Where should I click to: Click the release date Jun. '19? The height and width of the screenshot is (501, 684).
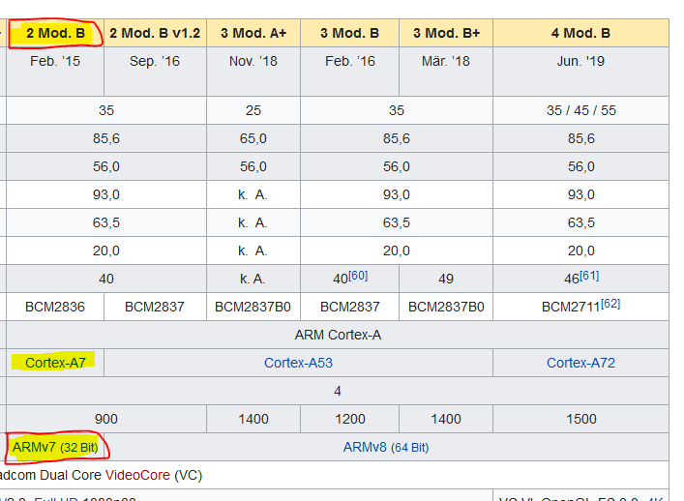click(580, 61)
